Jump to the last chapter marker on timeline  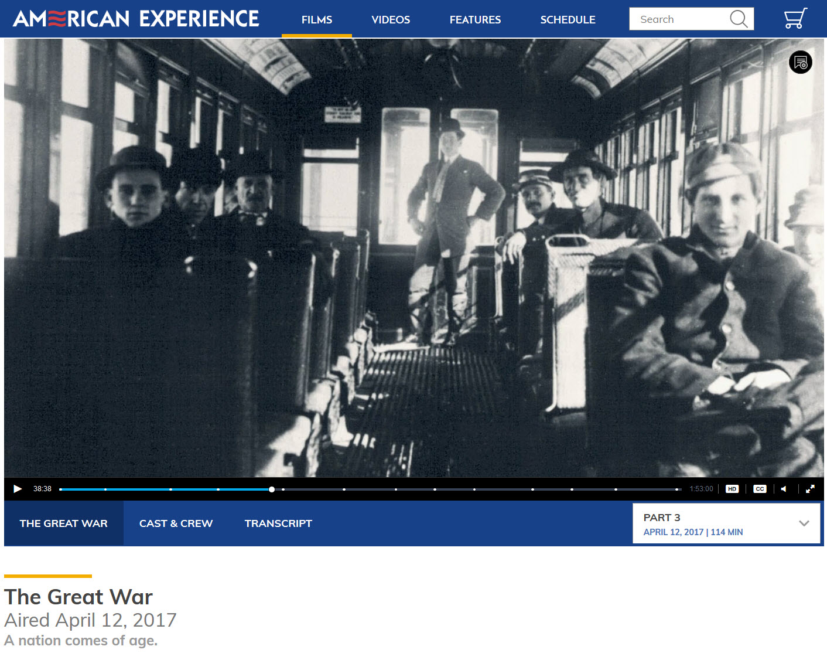click(676, 489)
